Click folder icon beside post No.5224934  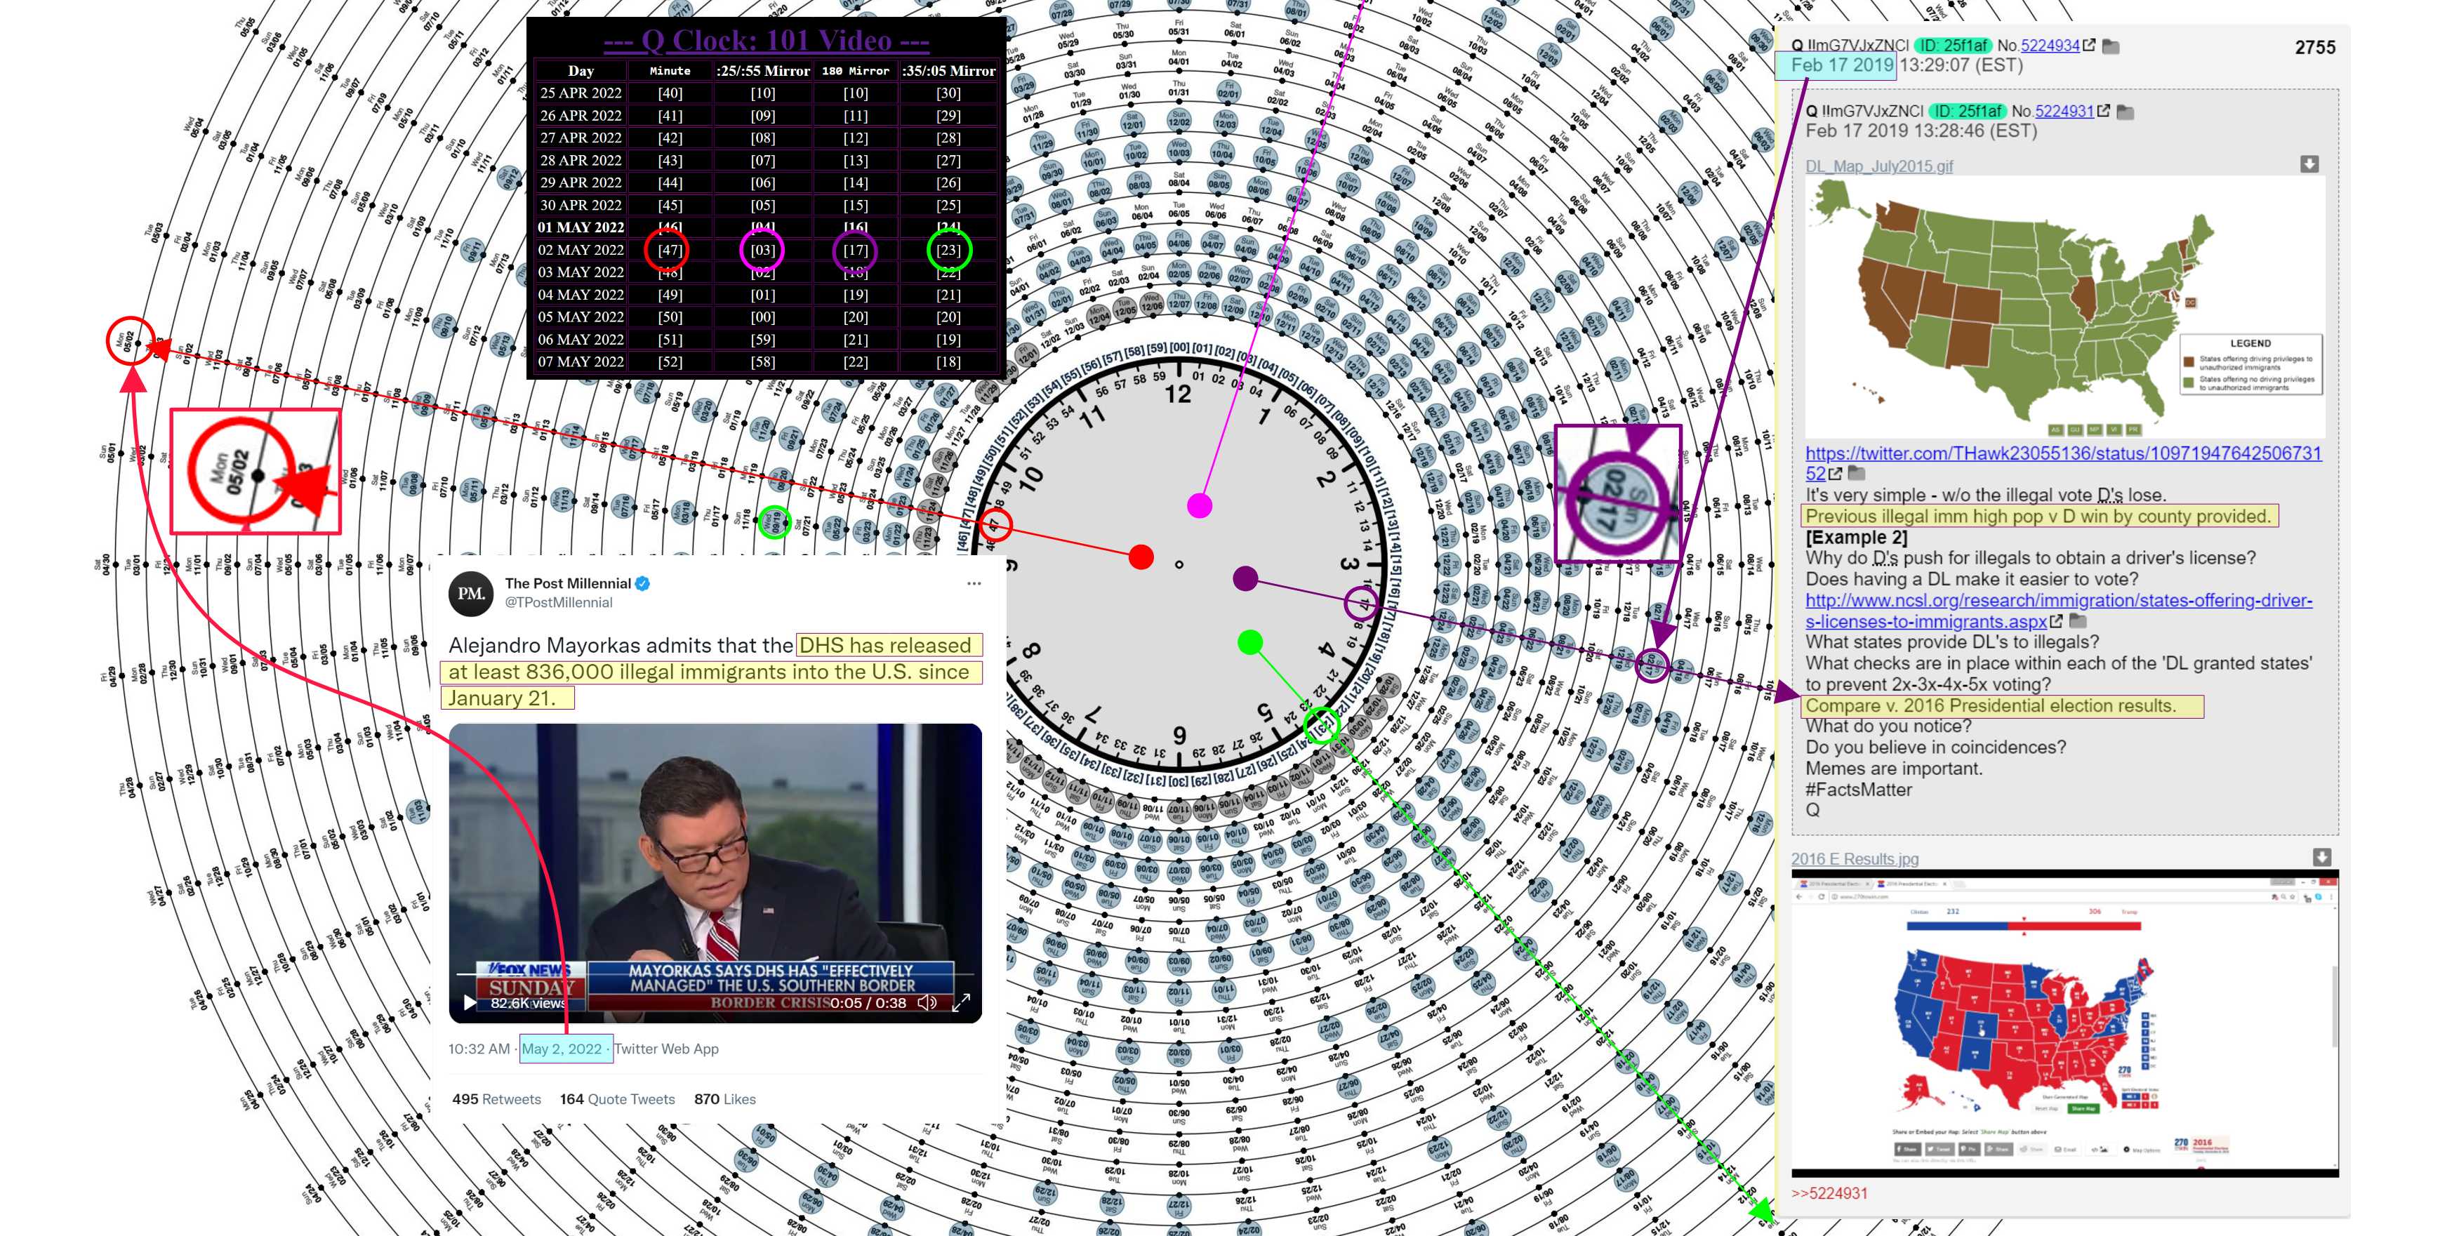pos(2111,46)
